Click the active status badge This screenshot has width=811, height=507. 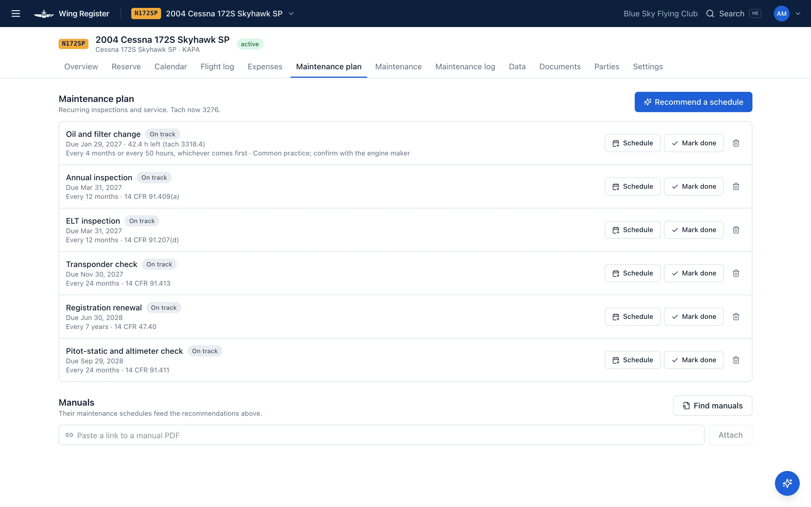[x=250, y=44]
